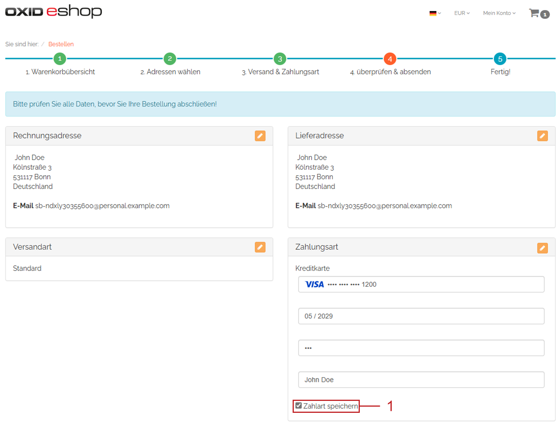Click step 2 circle in progress bar
The height and width of the screenshot is (424, 559).
coord(170,59)
